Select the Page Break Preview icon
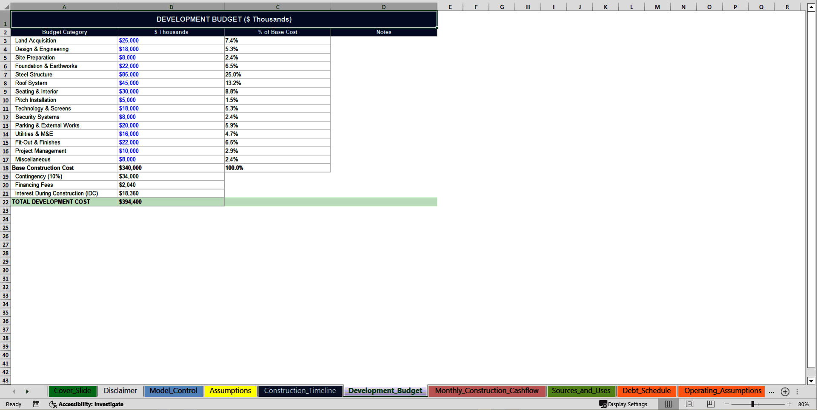This screenshot has height=410, width=817. [x=710, y=404]
